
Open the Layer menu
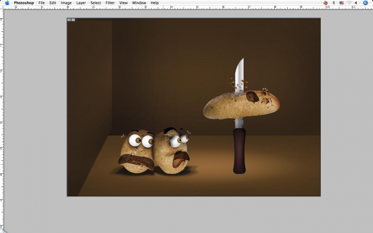(81, 3)
